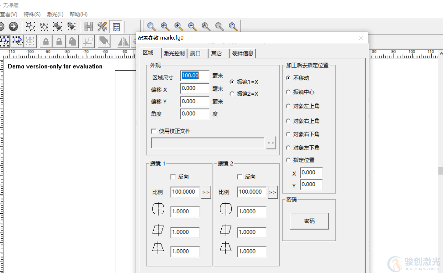Switch to the 硬件信息 tab

243,53
